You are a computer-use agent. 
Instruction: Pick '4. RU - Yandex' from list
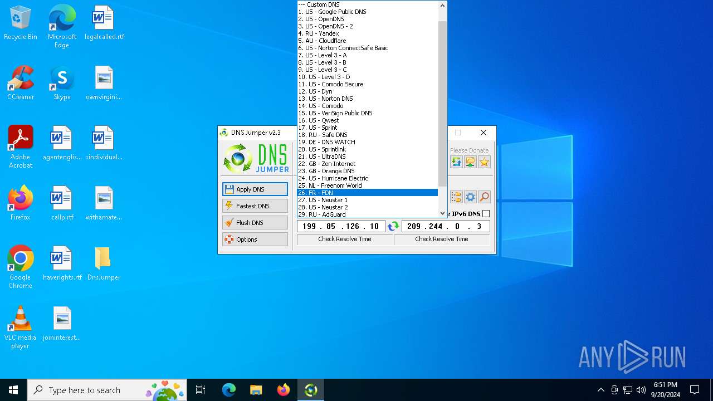click(x=368, y=33)
